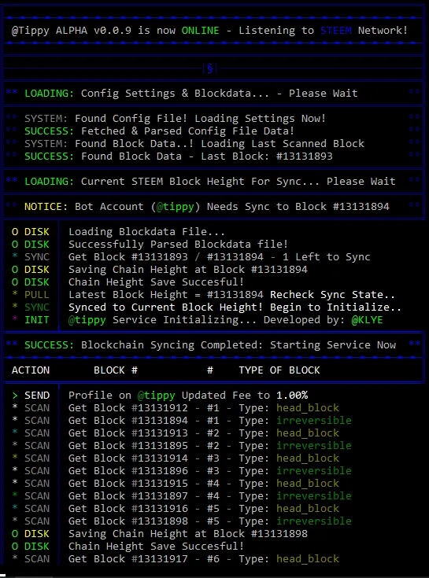Click the green ONLINE status word
The image size is (429, 578).
[x=200, y=30]
